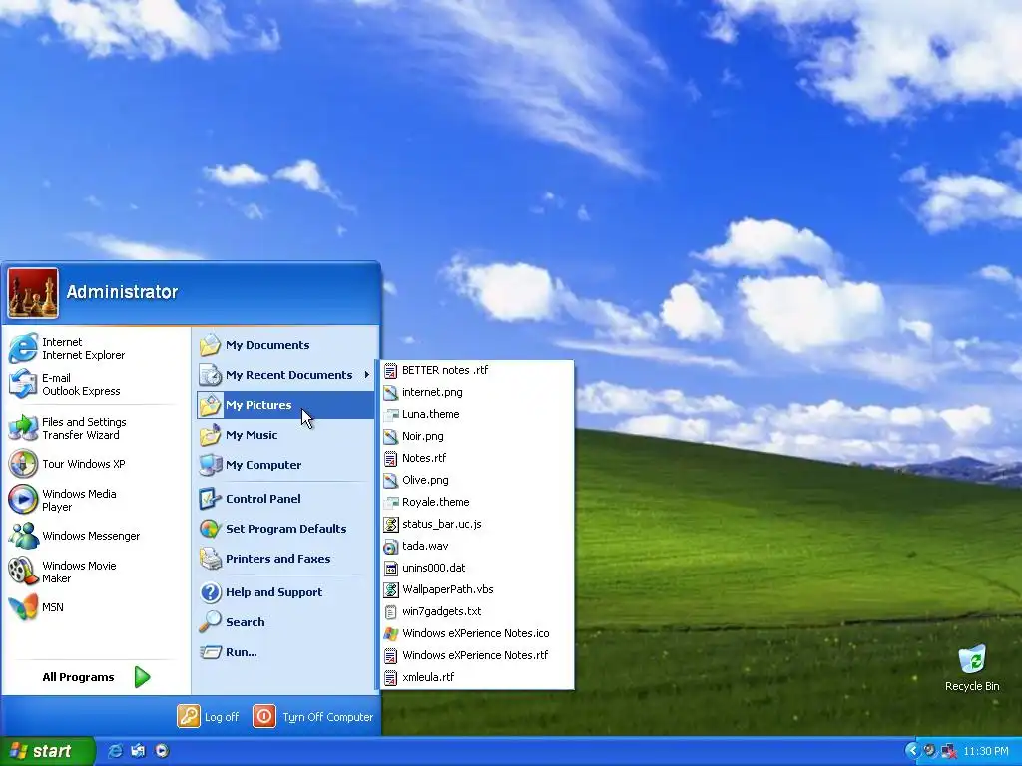Image resolution: width=1022 pixels, height=766 pixels.
Task: Open Printers and Faxes
Action: [x=284, y=559]
